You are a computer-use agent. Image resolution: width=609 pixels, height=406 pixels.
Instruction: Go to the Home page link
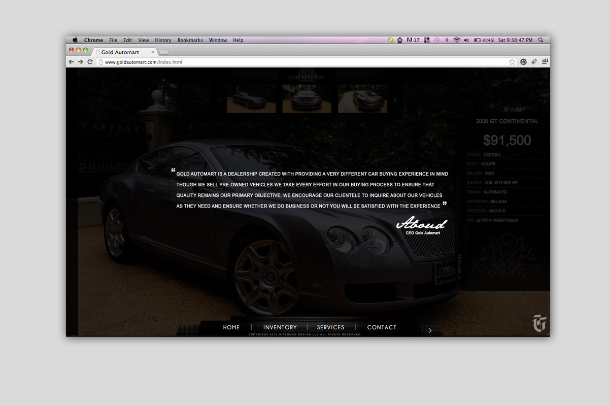click(x=231, y=327)
